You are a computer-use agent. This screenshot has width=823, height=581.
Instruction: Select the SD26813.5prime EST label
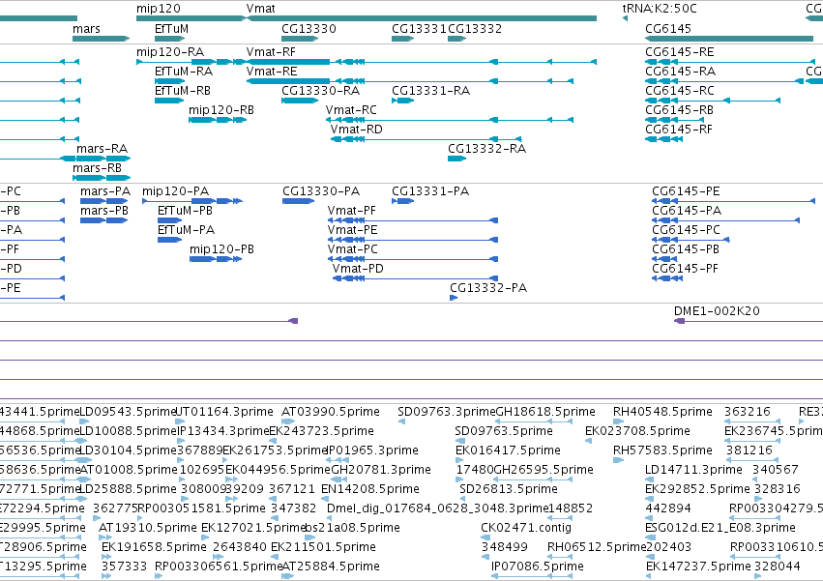(x=509, y=490)
